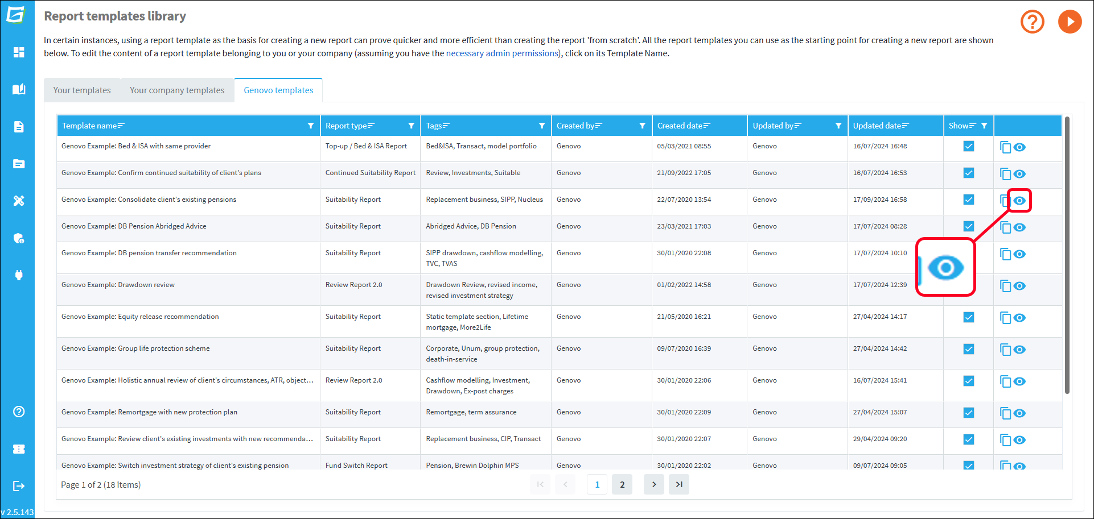The height and width of the screenshot is (519, 1094).
Task: Toggle Show checkbox for DB Pension Abridged Advice
Action: coord(969,226)
